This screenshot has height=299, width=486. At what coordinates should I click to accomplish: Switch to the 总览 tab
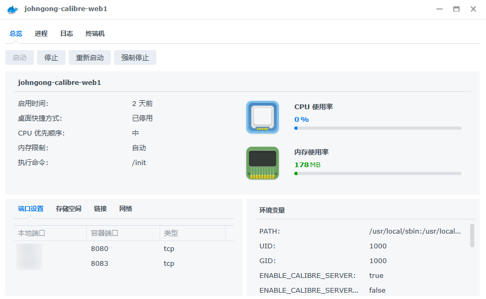pyautogui.click(x=16, y=33)
